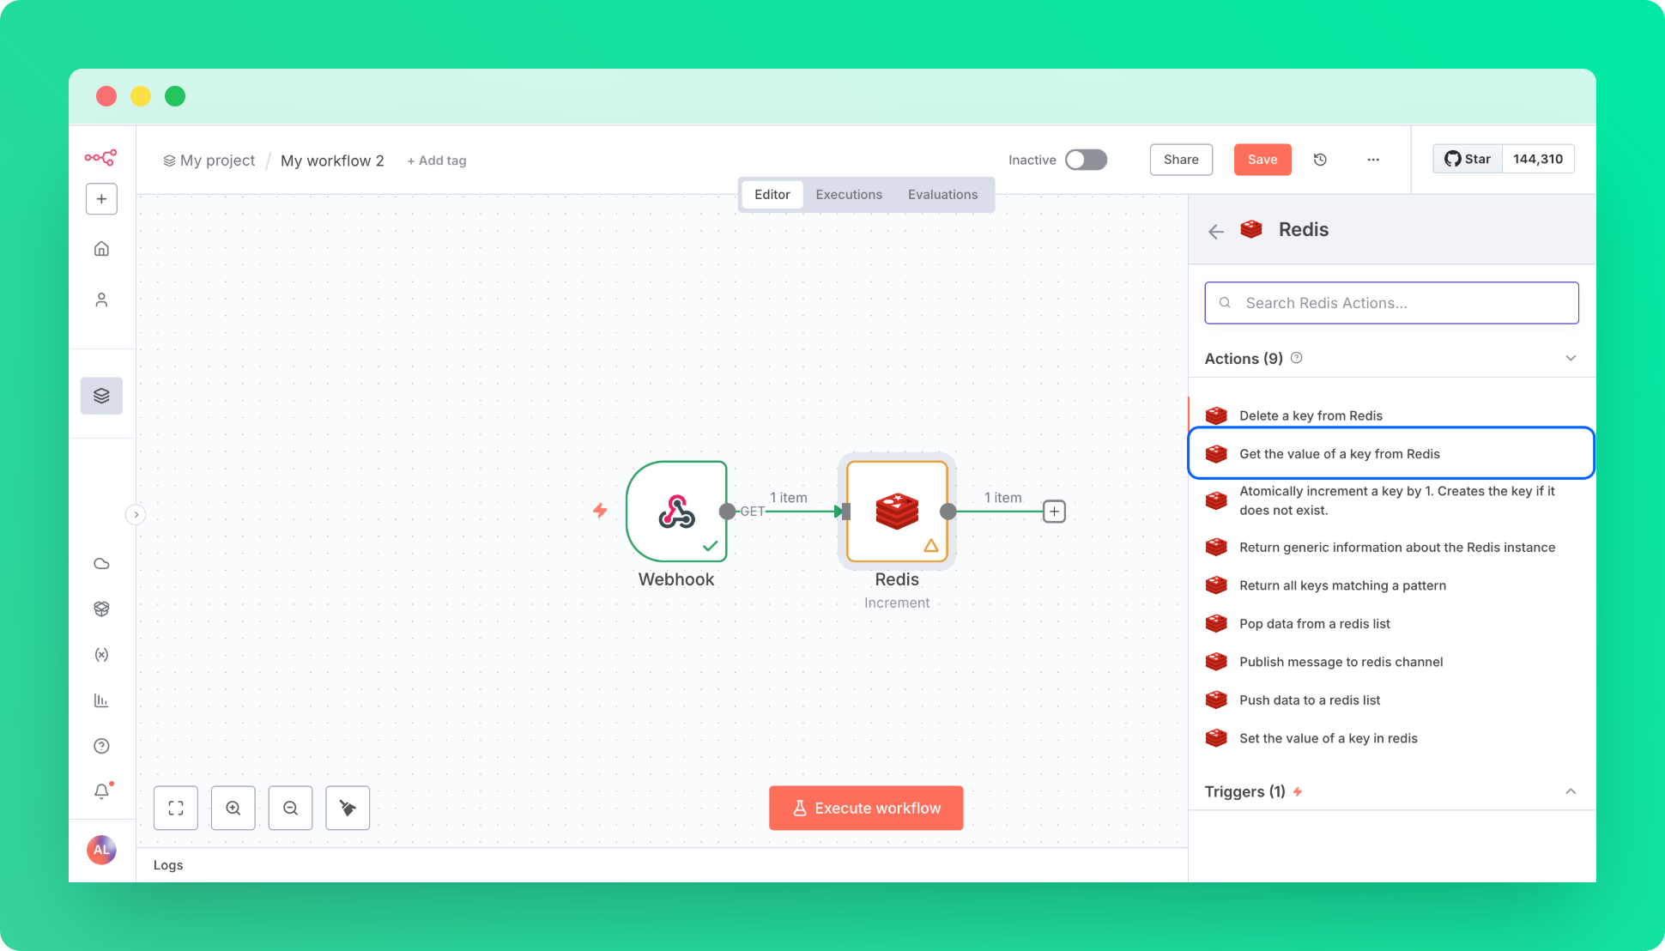1665x951 pixels.
Task: Click the zoom out canvas button
Action: [290, 808]
